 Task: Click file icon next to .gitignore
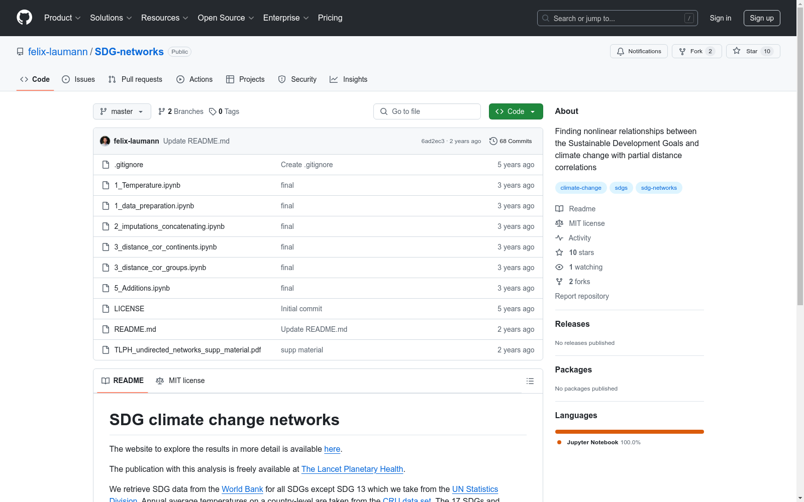pyautogui.click(x=106, y=165)
